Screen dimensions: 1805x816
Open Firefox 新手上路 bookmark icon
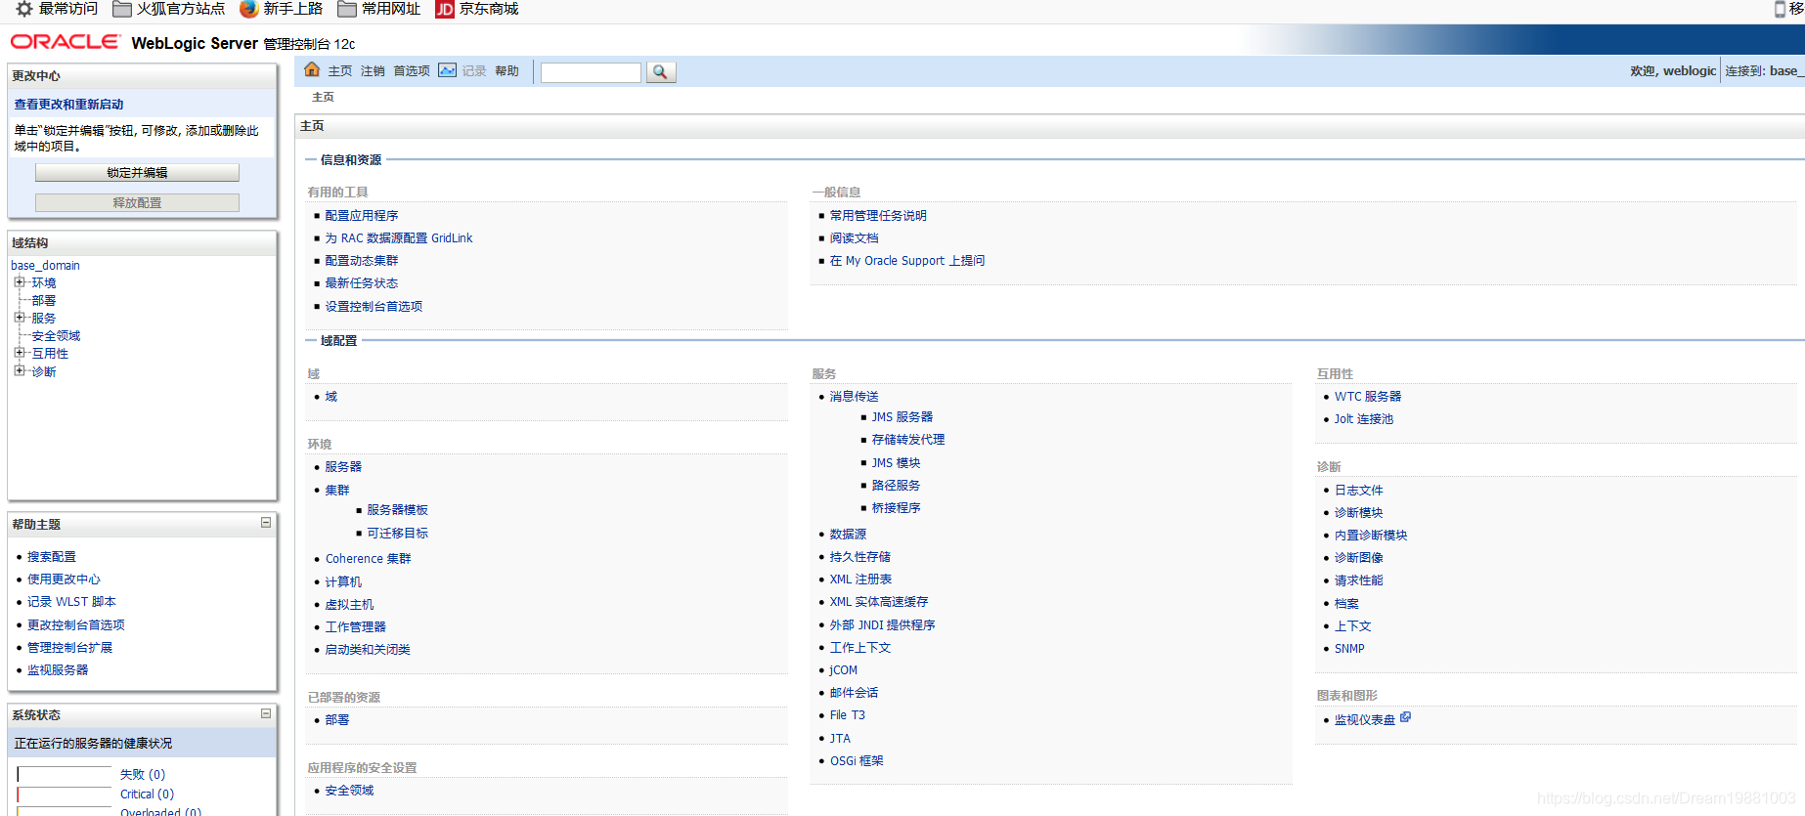coord(248,9)
